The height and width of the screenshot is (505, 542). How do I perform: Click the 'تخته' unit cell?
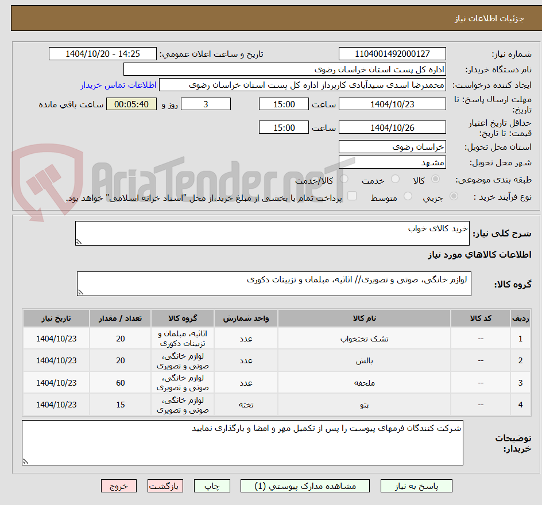pos(246,405)
